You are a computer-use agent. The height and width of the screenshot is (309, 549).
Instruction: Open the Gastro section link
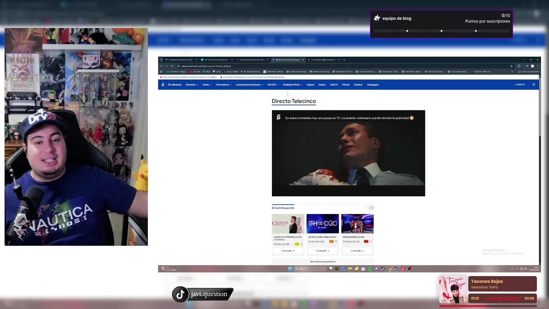point(322,85)
